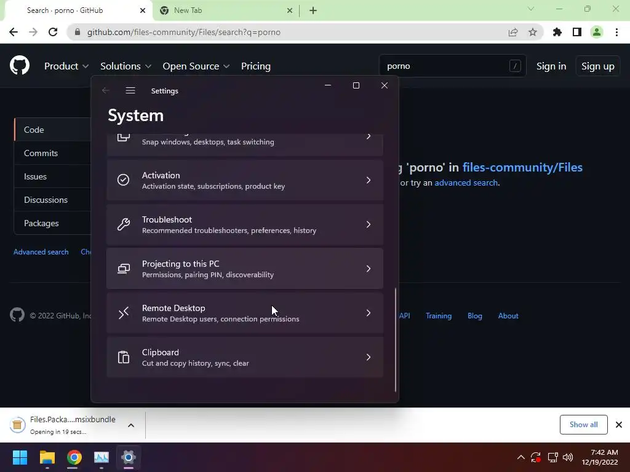
Task: Click the Advanced search sidebar link
Action: (x=41, y=251)
